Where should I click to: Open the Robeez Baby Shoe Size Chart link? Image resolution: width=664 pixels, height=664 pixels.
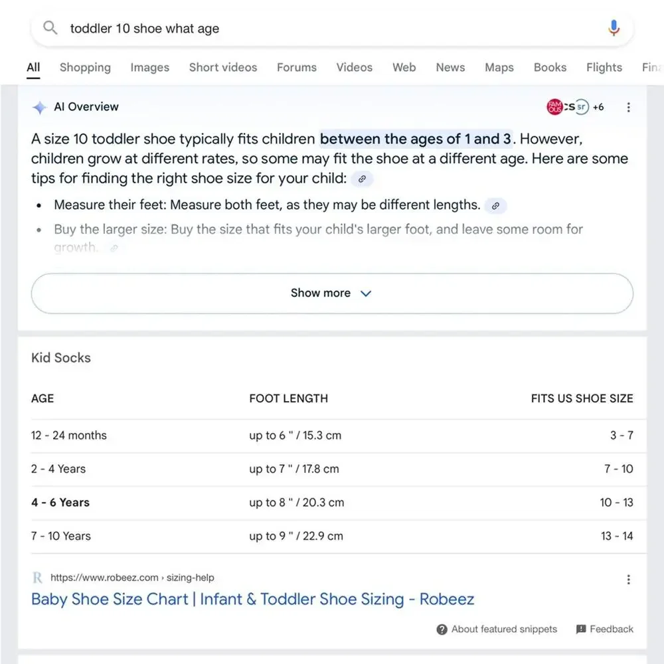click(x=253, y=599)
